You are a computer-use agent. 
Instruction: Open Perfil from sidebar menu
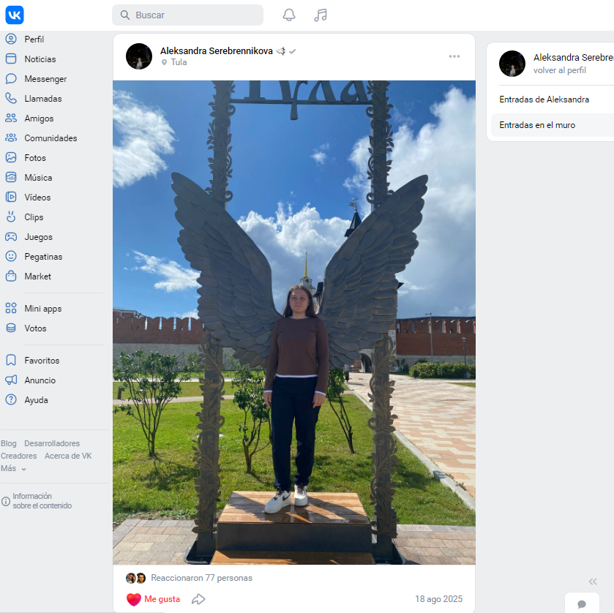click(34, 40)
